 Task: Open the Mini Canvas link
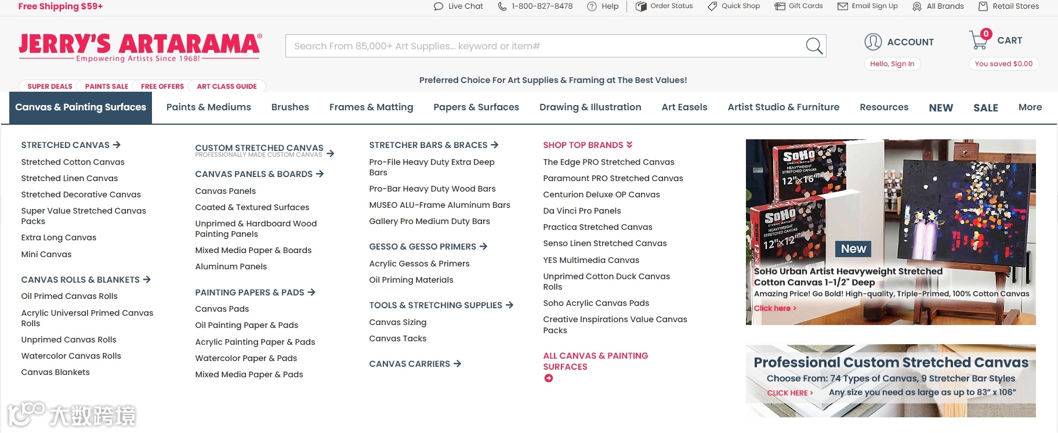click(46, 254)
